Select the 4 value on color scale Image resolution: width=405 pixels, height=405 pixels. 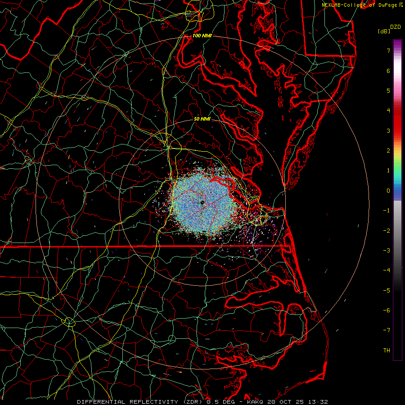388,111
